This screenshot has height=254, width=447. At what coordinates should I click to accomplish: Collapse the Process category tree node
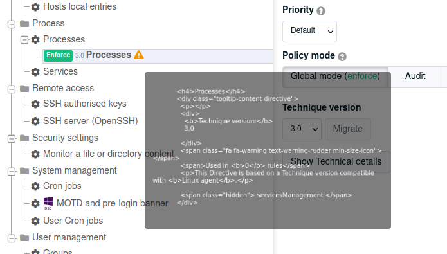tap(12, 24)
